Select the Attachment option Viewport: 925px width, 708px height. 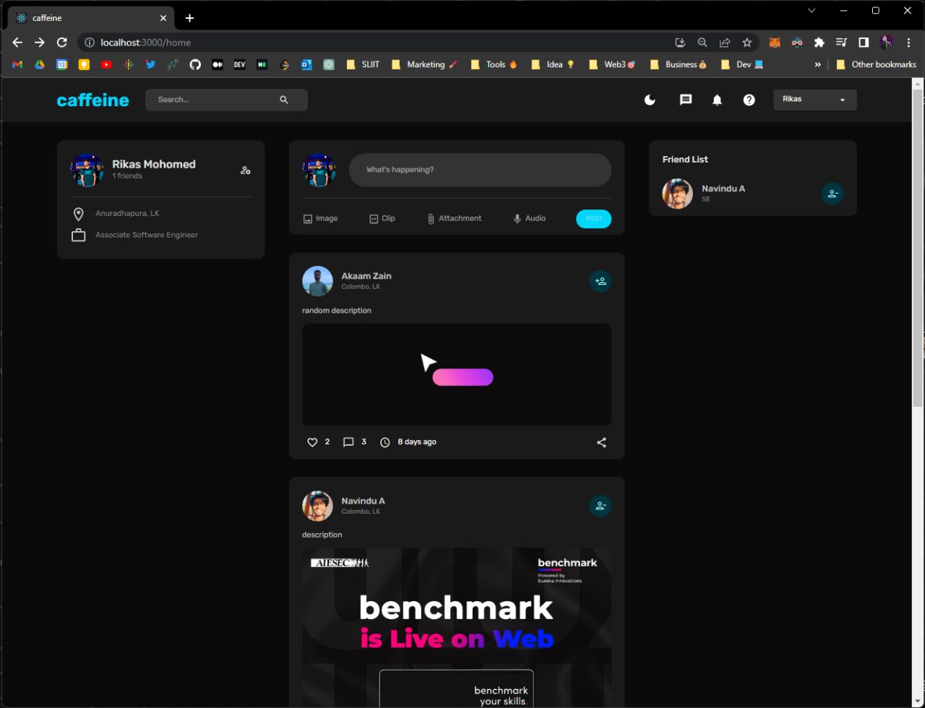(453, 218)
